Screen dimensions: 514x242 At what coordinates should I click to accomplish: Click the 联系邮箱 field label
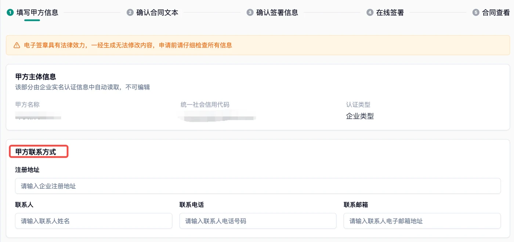356,205
